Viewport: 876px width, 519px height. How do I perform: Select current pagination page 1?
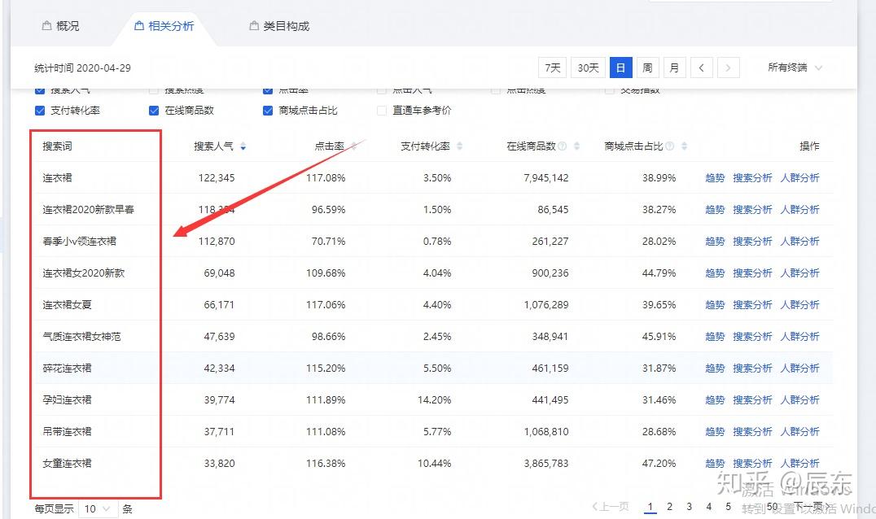pyautogui.click(x=650, y=507)
